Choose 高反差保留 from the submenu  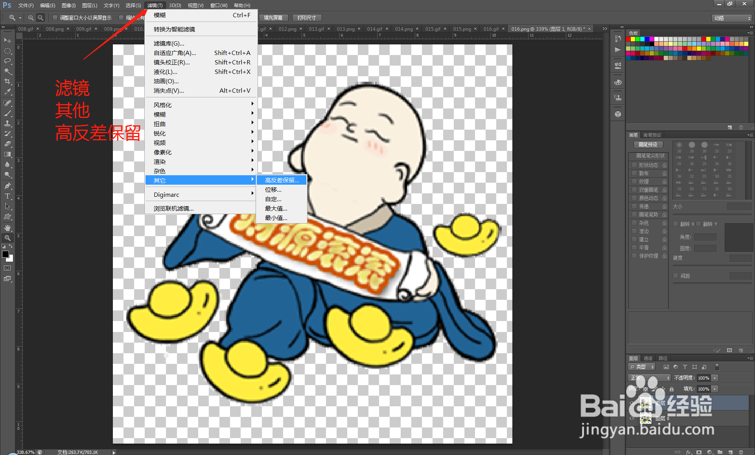(282, 180)
